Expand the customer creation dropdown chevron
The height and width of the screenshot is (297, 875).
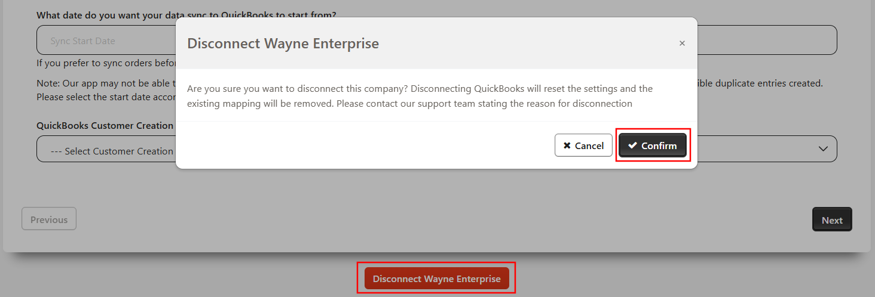point(823,148)
